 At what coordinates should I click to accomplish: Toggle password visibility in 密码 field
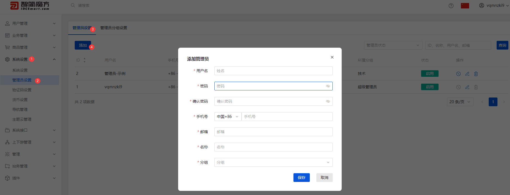[328, 86]
